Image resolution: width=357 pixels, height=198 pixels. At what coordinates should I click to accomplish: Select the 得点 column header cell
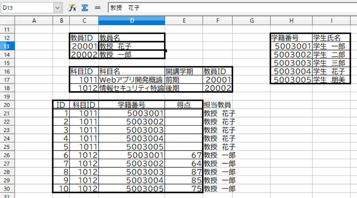click(184, 105)
